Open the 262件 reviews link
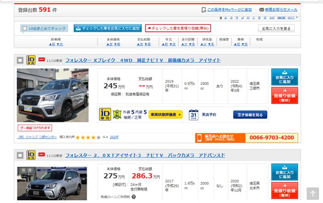This screenshot has width=323, height=203. point(114,137)
